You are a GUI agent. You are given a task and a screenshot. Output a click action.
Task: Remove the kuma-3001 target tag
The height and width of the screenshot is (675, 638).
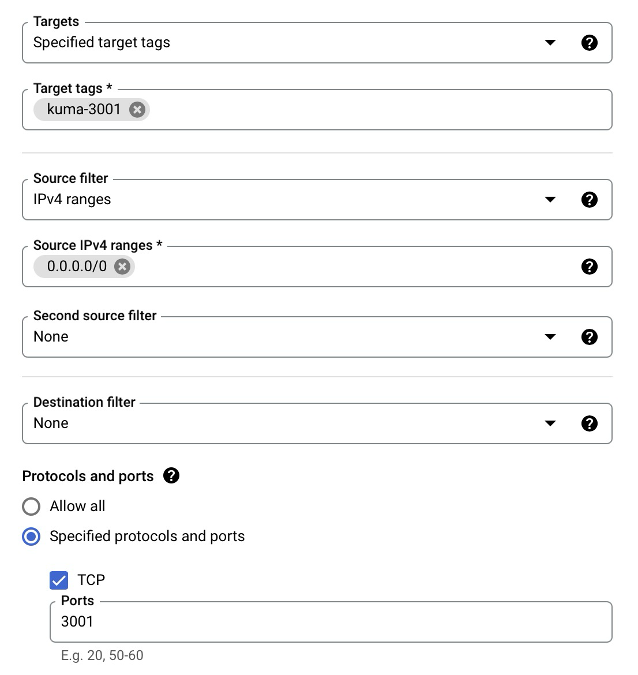(x=137, y=109)
